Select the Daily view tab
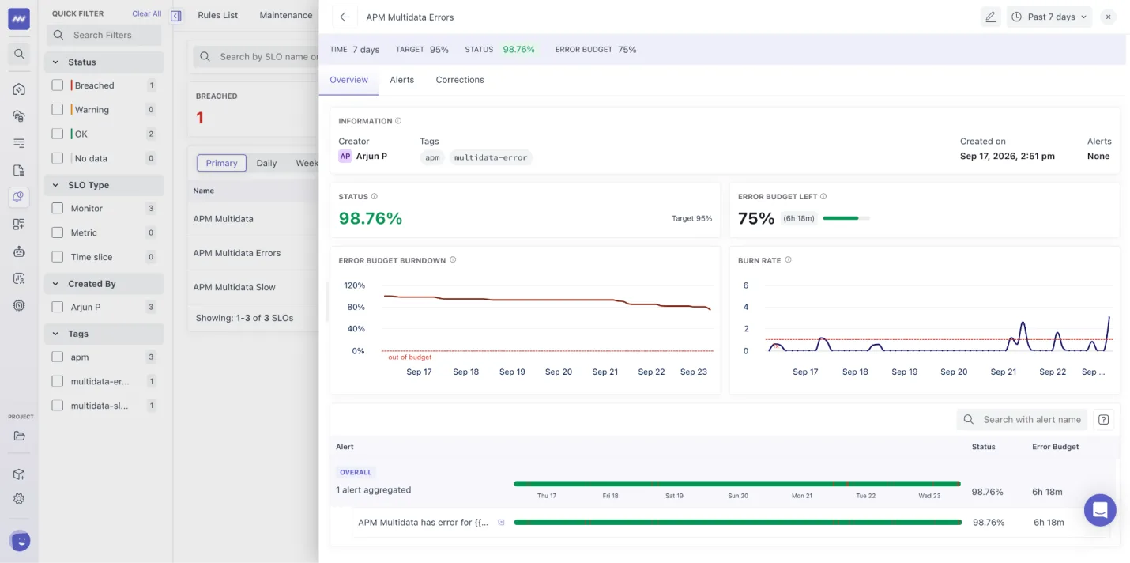The image size is (1130, 563). (x=266, y=163)
